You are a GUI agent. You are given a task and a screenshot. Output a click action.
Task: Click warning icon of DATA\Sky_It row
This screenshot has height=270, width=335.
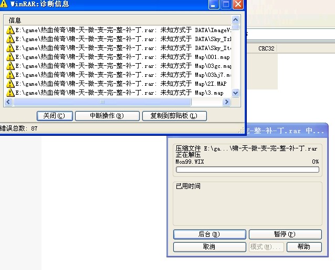10,48
